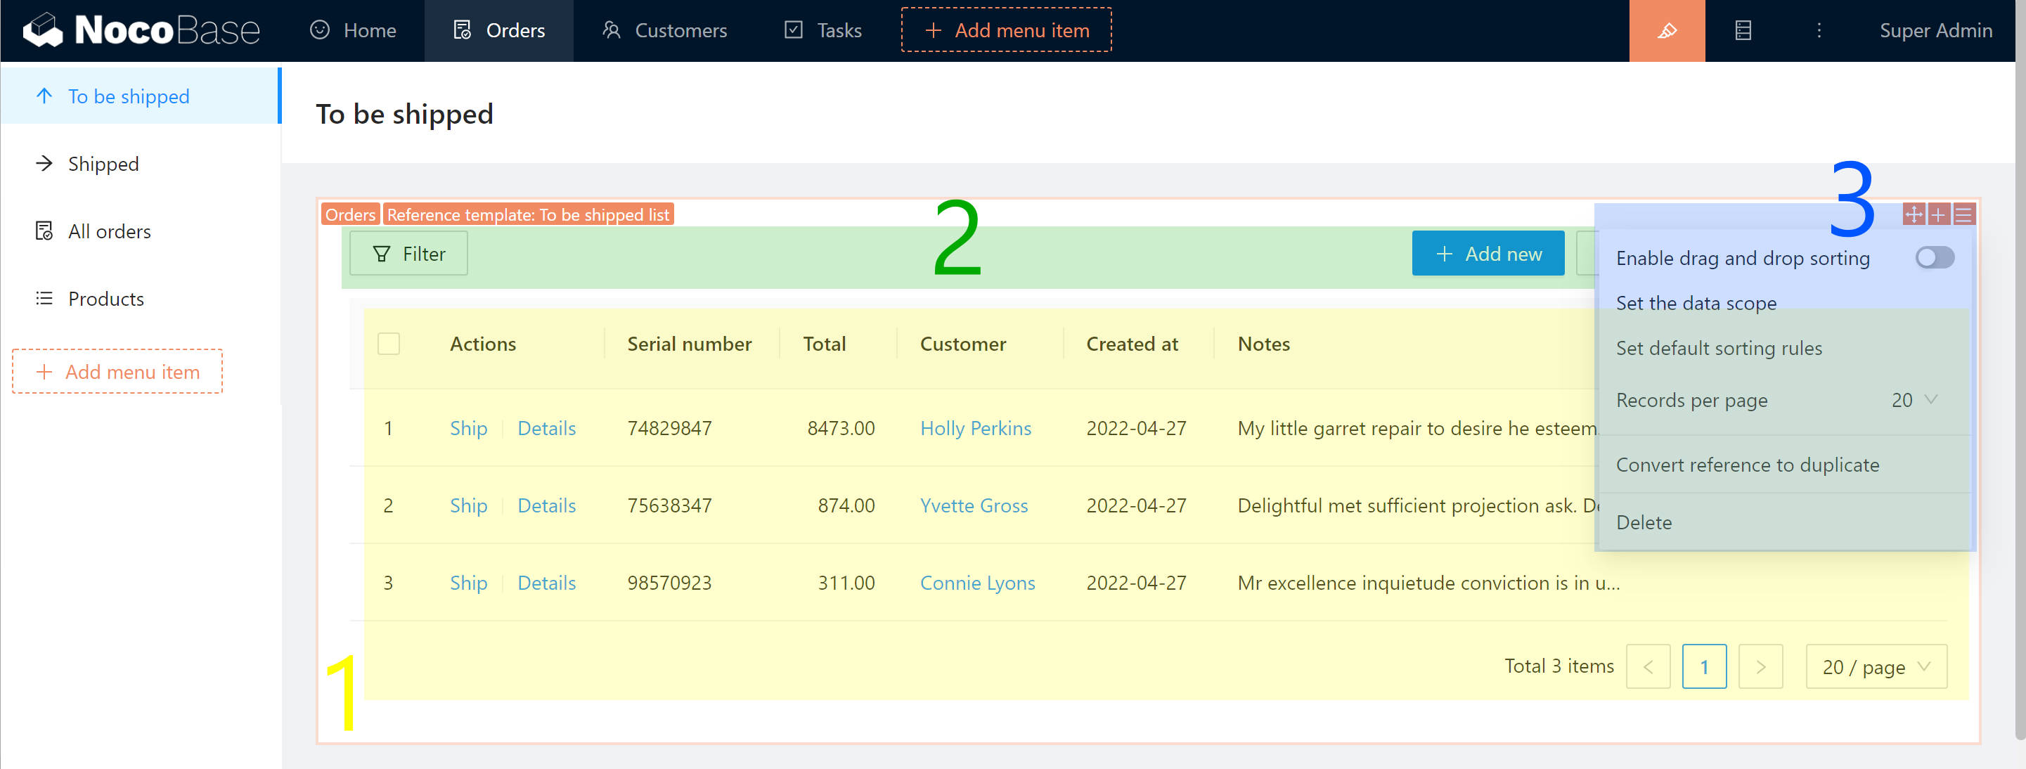This screenshot has width=2026, height=769.
Task: Open the 20 / page pagination selector
Action: coord(1875,667)
